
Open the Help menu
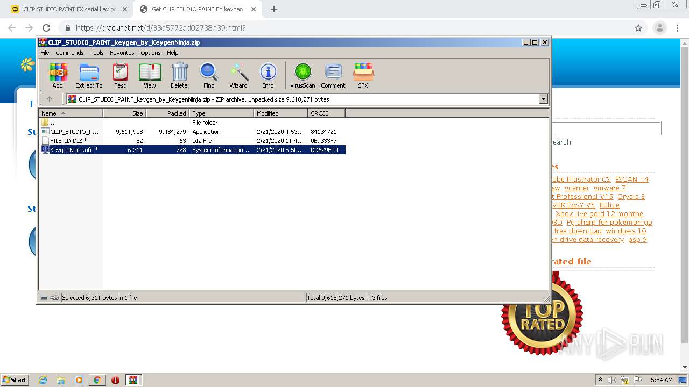pos(172,53)
